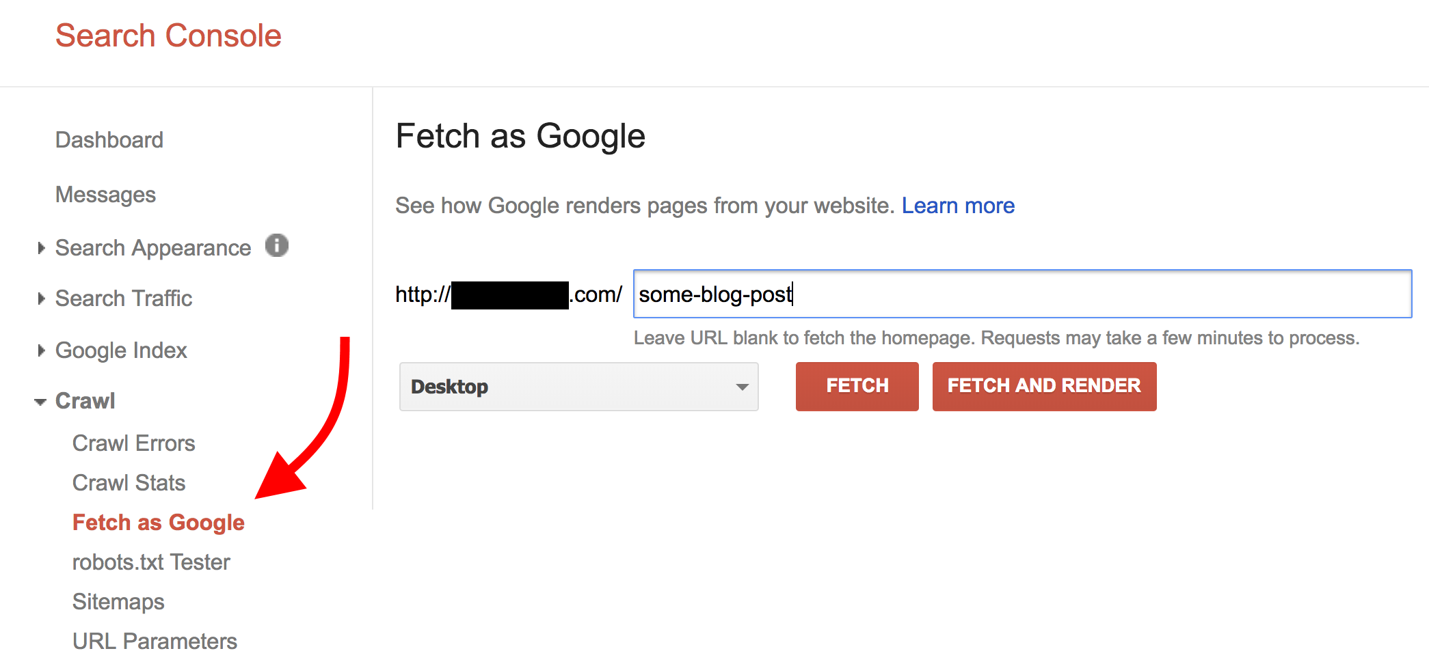Select Crawl Stats under Crawl
This screenshot has width=1429, height=664.
pyautogui.click(x=129, y=483)
